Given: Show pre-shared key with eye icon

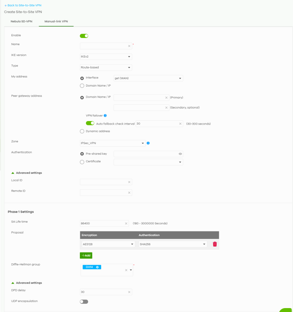Looking at the screenshot, I should pos(180,154).
